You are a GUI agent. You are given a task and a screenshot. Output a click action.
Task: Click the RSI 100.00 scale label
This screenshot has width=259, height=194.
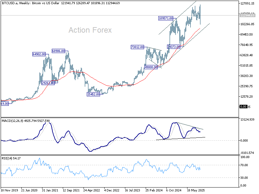[245, 157]
